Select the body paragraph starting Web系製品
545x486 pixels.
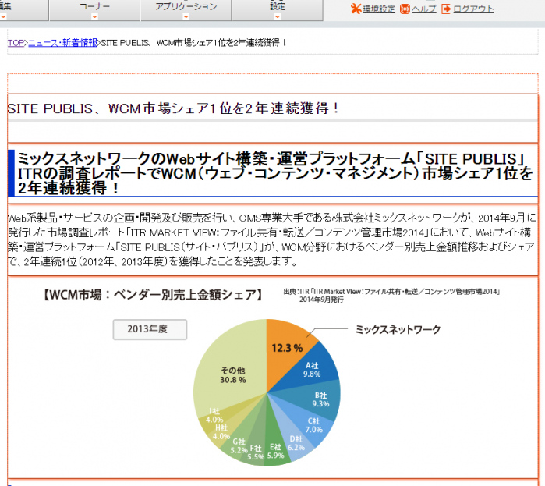pyautogui.click(x=273, y=239)
